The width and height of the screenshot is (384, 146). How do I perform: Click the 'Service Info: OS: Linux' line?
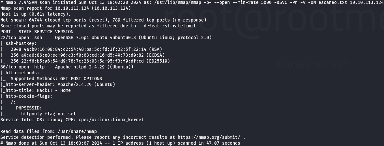[x=72, y=120]
